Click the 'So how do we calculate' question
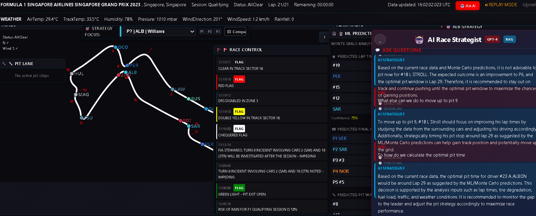The height and width of the screenshot is (216, 536). 422,155
